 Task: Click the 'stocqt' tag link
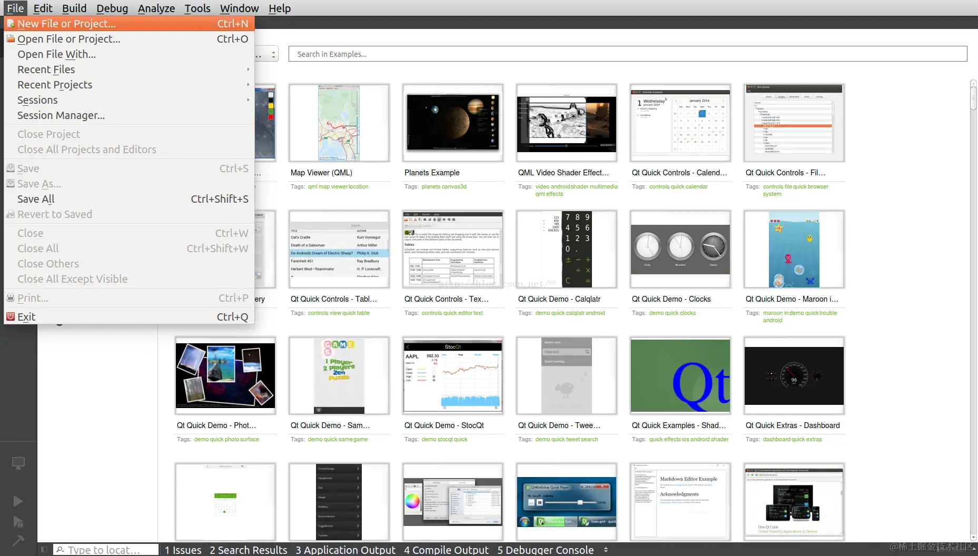point(445,439)
